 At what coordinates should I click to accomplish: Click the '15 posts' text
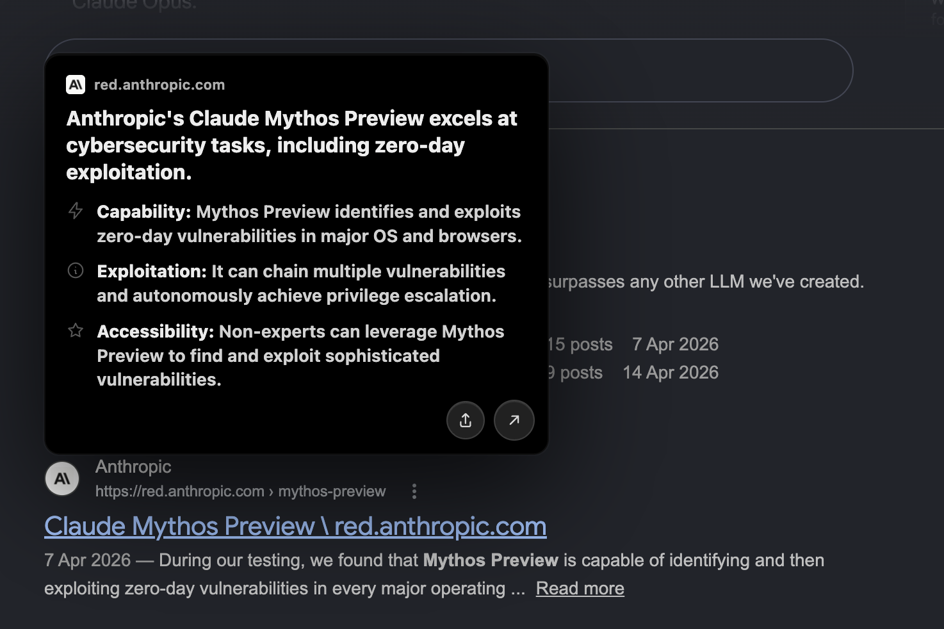pyautogui.click(x=580, y=344)
